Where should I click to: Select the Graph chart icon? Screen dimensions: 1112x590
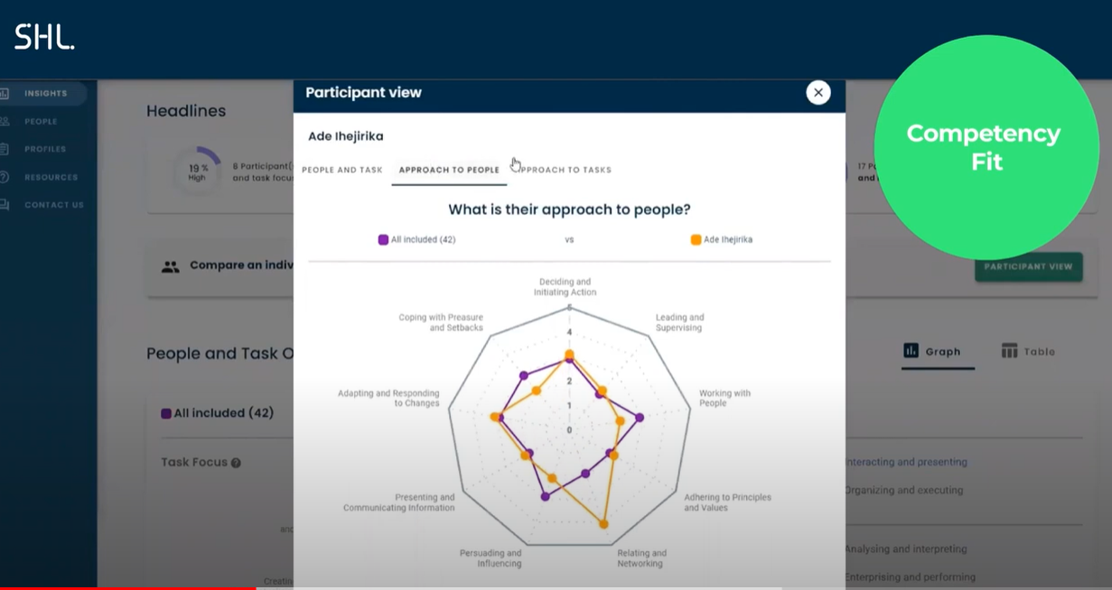click(x=913, y=351)
